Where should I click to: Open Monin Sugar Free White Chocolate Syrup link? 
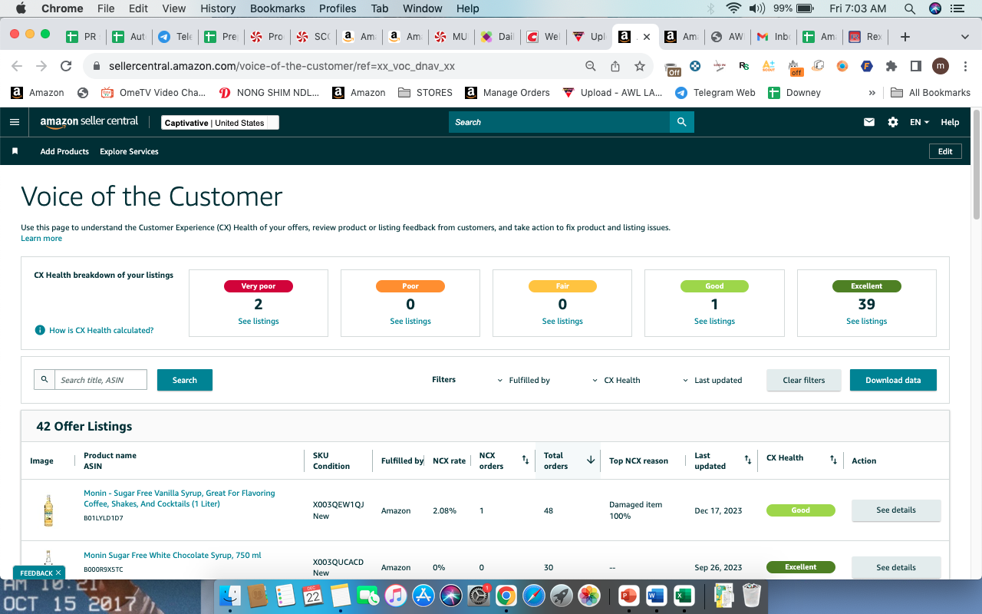(173, 555)
